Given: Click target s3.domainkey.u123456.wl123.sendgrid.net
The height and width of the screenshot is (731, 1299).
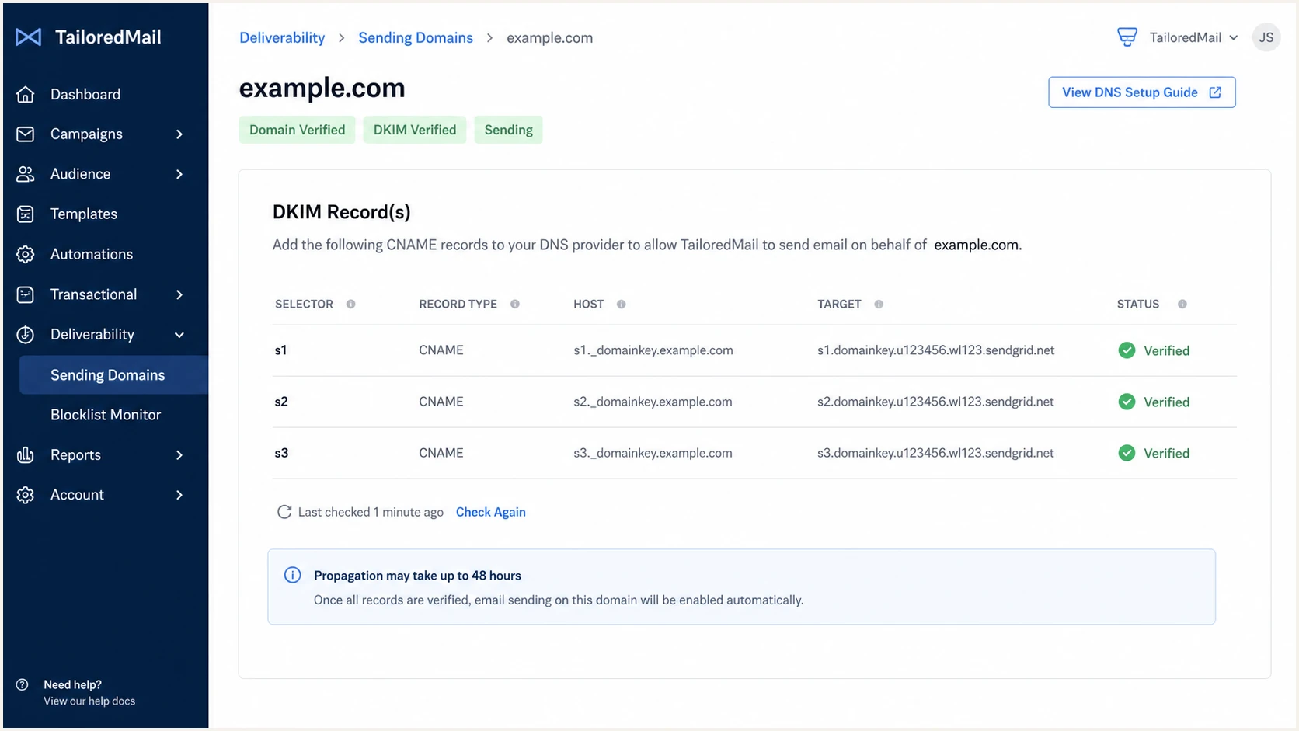Looking at the screenshot, I should point(935,453).
